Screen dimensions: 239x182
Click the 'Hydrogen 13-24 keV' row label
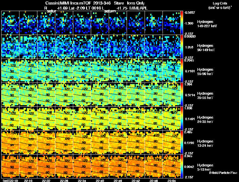tap(205, 143)
